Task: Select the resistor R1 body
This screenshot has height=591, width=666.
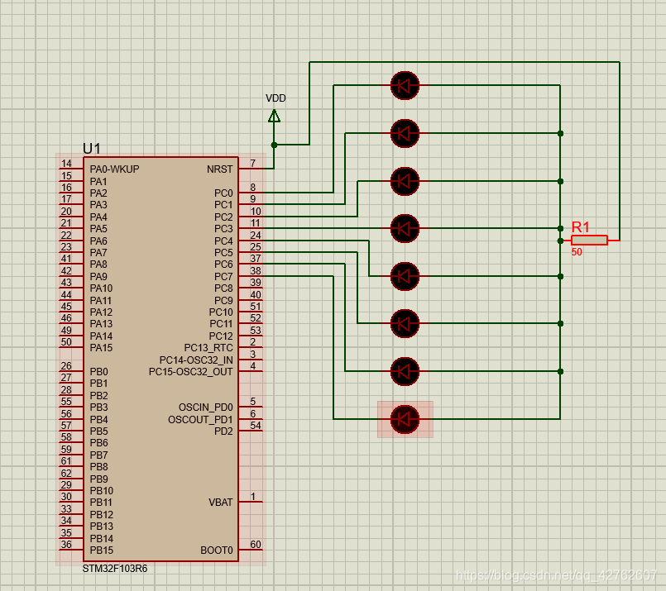Action: point(589,241)
